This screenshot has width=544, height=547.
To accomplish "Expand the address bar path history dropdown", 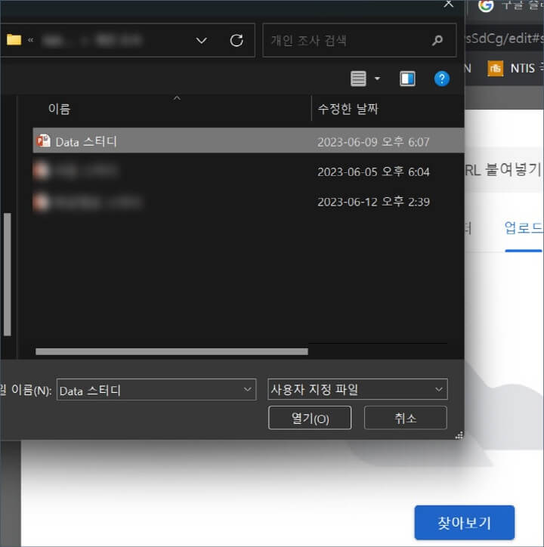I will coord(201,41).
